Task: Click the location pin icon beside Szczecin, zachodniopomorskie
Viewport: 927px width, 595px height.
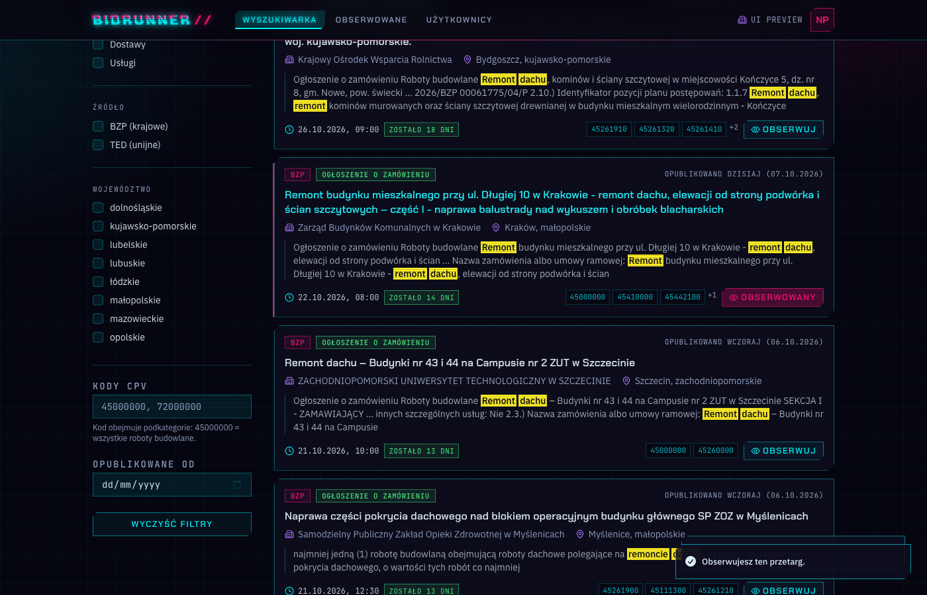Action: [626, 381]
